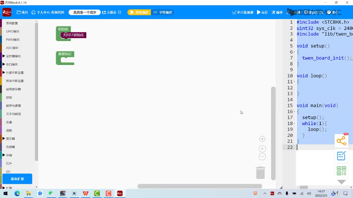353x198 pixels.
Task: Open Windows Start menu
Action: 6,194
